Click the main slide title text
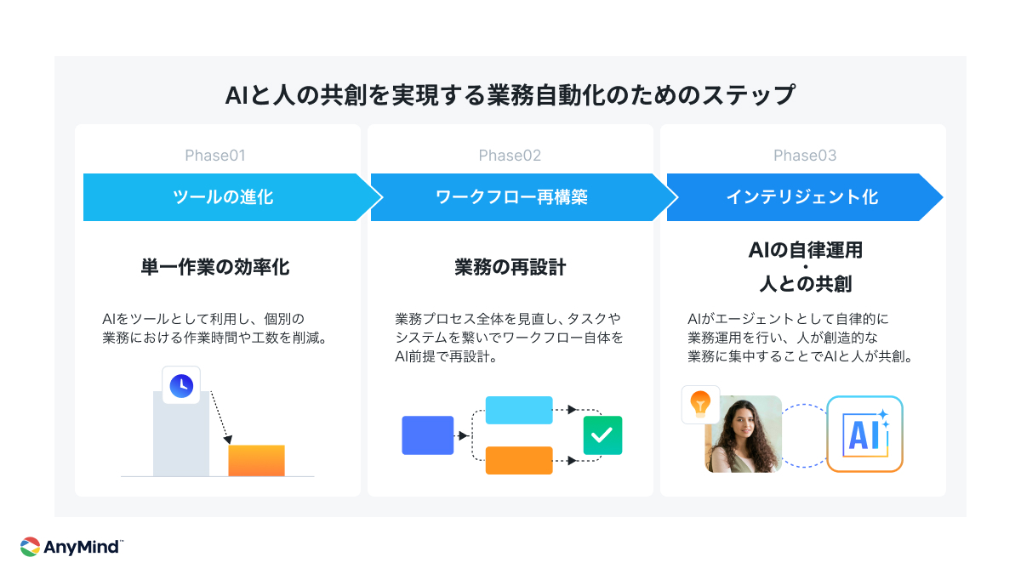Screen dimensions: 1021x574 (510, 94)
